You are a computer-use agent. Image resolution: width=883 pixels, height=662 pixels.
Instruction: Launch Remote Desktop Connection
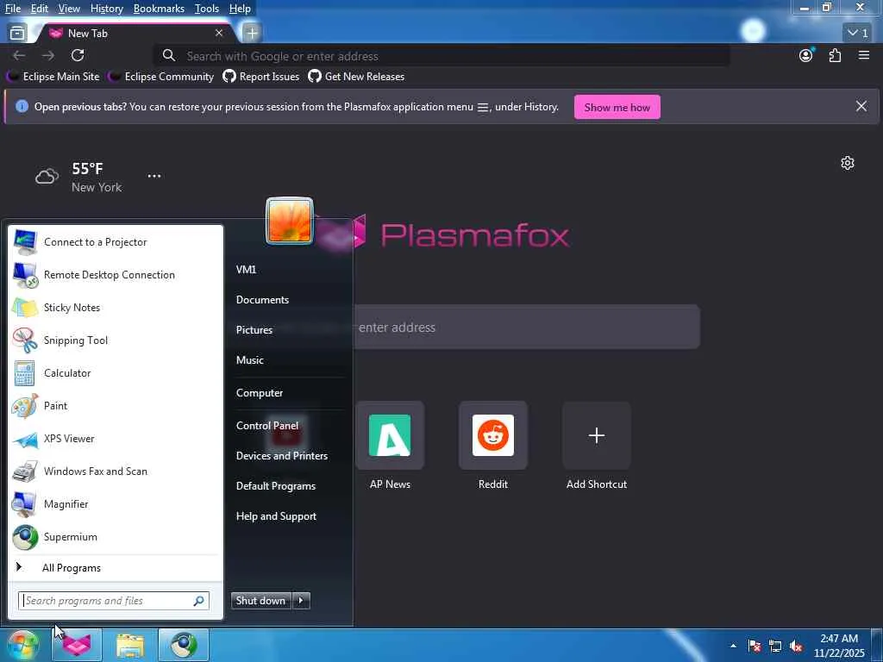pos(116,275)
